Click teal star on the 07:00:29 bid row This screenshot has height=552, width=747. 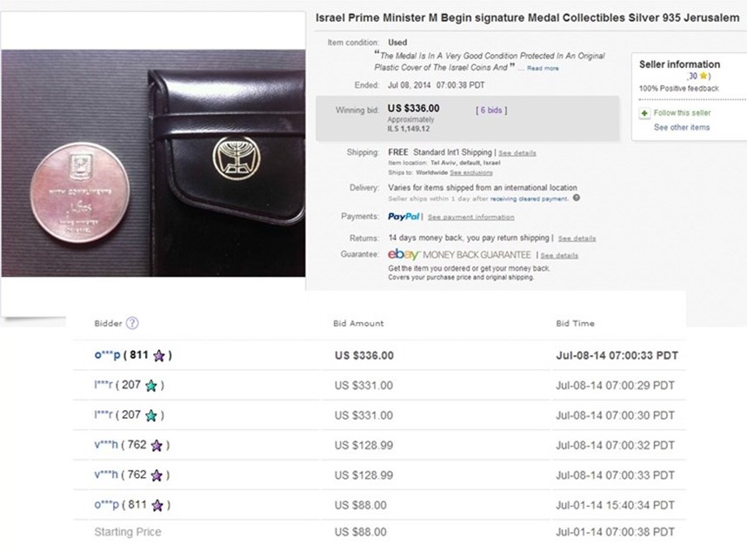[x=151, y=385]
